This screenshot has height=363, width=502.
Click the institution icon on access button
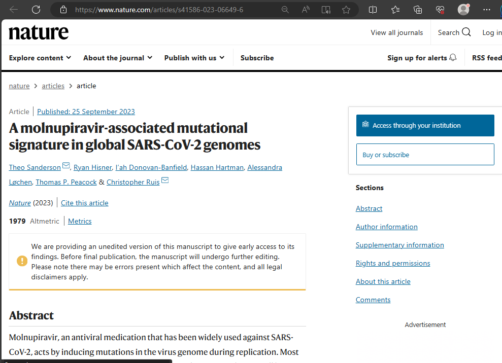(365, 124)
